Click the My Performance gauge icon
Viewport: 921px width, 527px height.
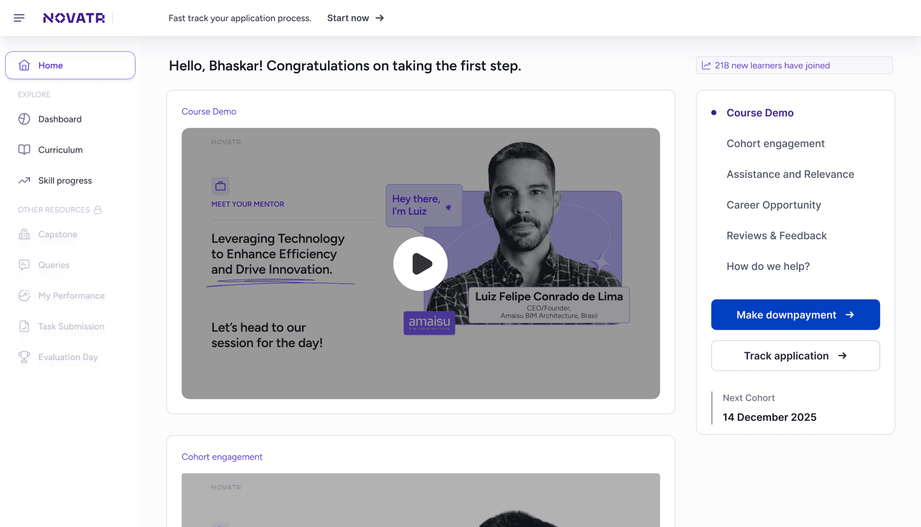click(x=24, y=295)
